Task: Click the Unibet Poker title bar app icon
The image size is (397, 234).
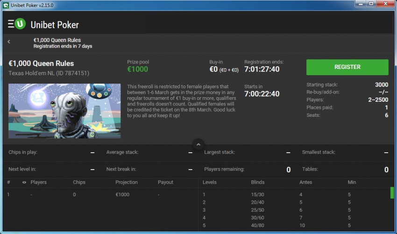Action: [6, 5]
